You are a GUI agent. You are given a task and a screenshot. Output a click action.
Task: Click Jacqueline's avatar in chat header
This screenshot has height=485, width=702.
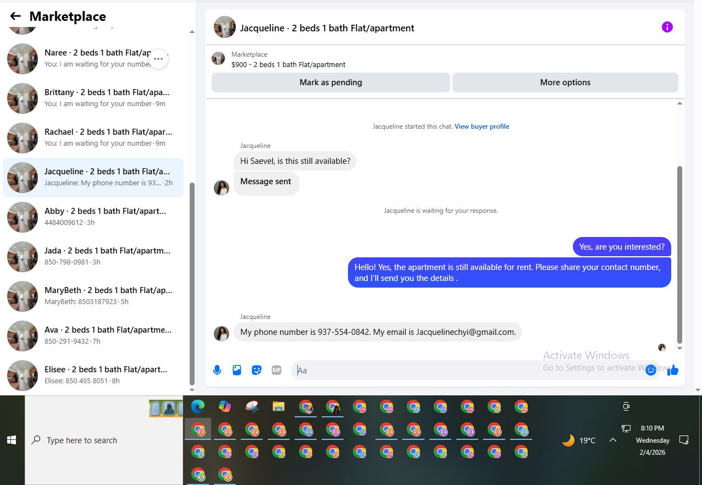point(225,27)
